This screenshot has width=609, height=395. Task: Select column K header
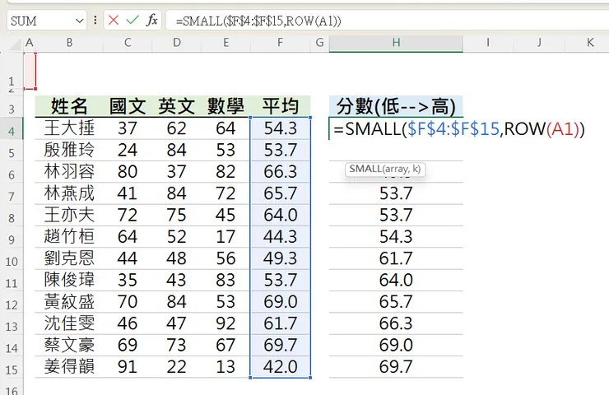[590, 43]
